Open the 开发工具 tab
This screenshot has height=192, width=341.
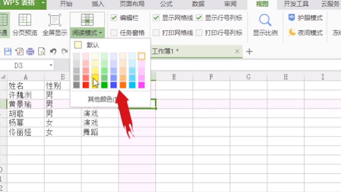click(296, 4)
